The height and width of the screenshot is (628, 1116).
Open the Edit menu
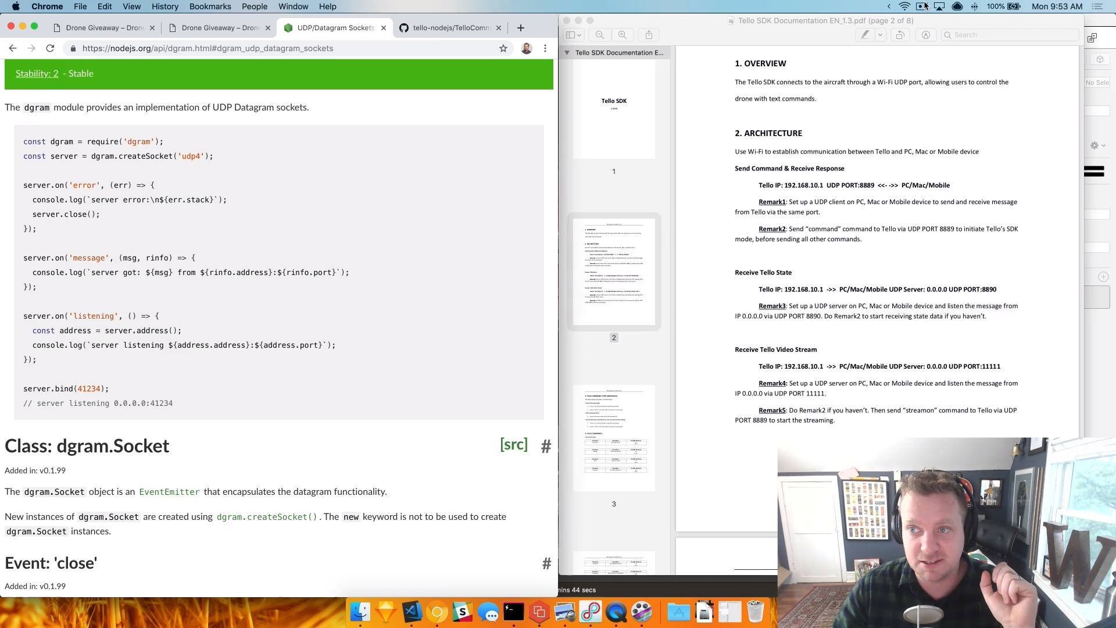[x=105, y=6]
